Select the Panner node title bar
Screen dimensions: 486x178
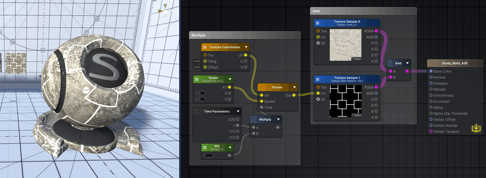tap(278, 87)
